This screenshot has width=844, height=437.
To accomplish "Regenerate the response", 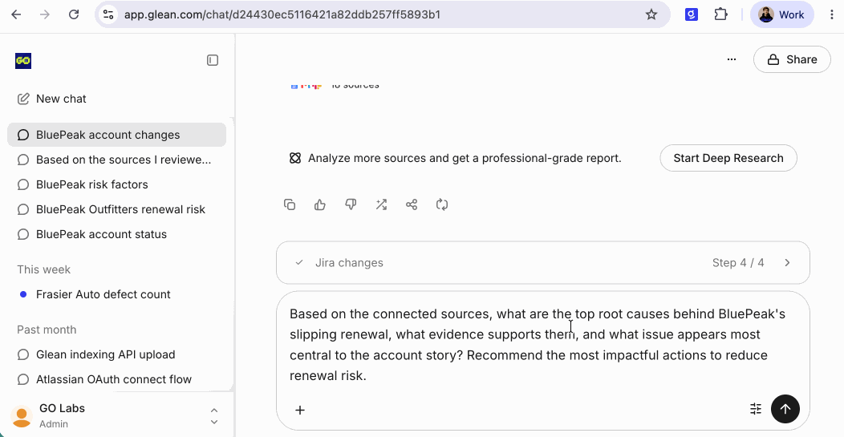I will point(442,204).
